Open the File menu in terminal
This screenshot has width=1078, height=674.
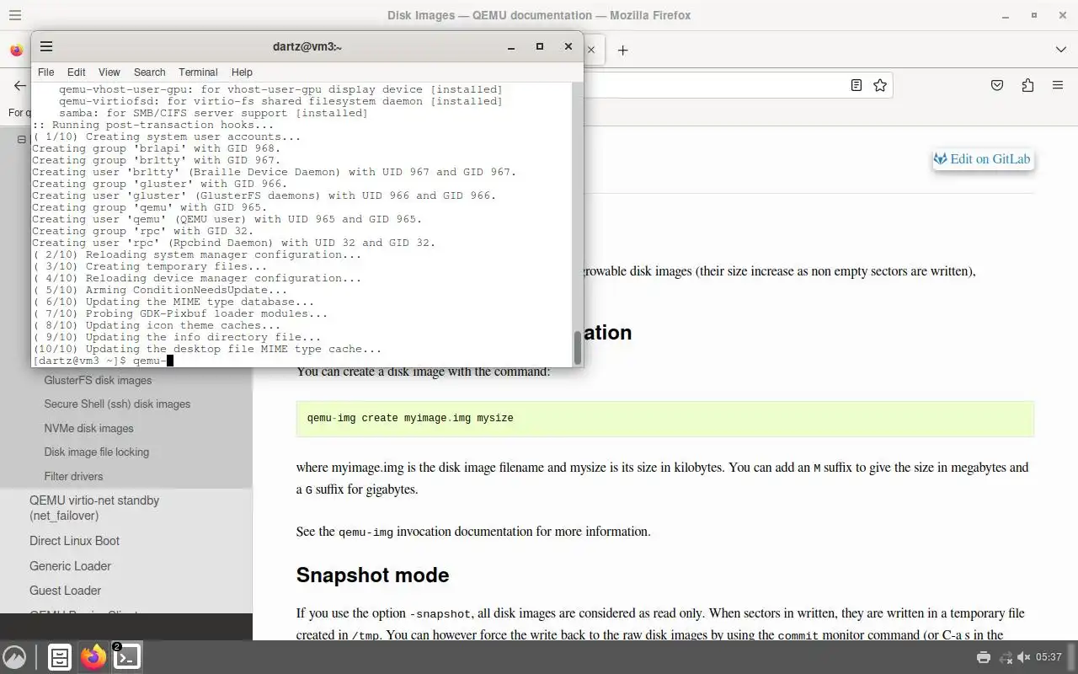(x=46, y=72)
